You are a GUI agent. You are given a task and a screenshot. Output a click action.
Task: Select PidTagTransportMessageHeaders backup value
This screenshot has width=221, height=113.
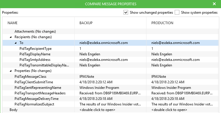click(x=110, y=93)
